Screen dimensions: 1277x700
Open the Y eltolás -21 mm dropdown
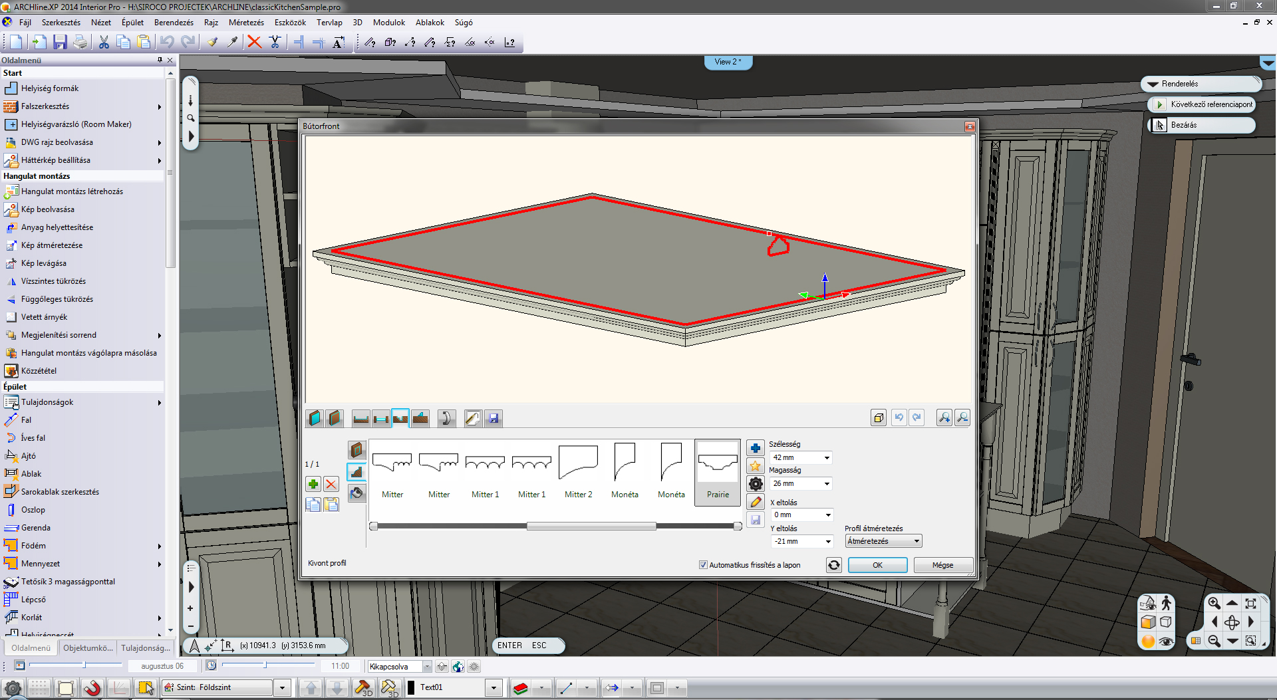click(x=828, y=541)
